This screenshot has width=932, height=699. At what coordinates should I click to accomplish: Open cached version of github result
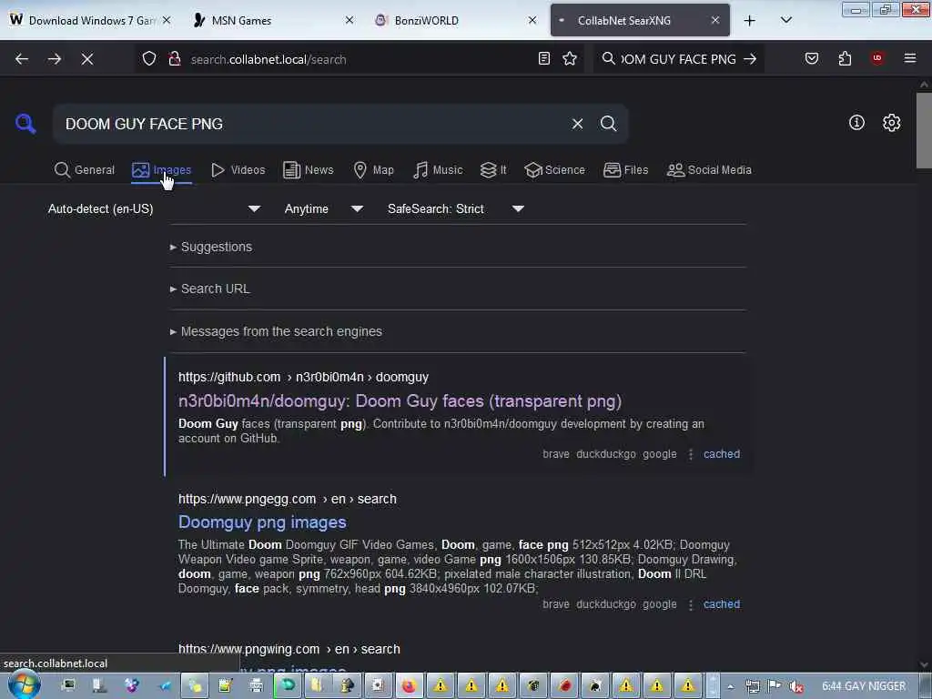[722, 454]
